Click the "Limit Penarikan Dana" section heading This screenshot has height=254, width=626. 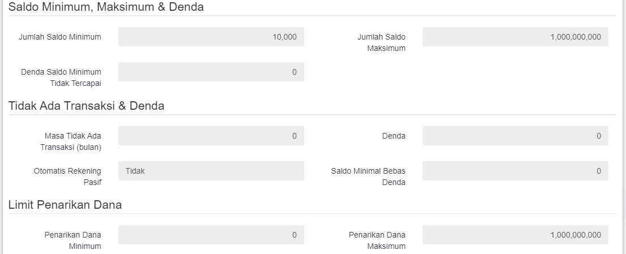pos(65,205)
